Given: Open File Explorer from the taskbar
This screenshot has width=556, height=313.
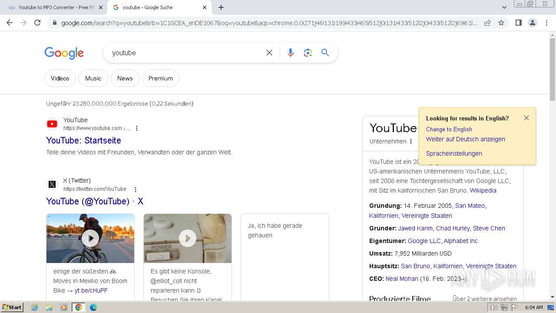Looking at the screenshot, I should point(49,307).
